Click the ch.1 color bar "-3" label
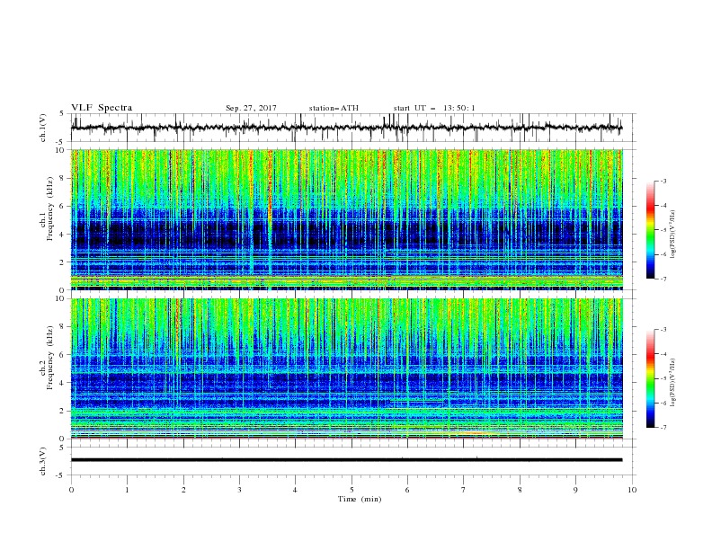 coord(663,181)
